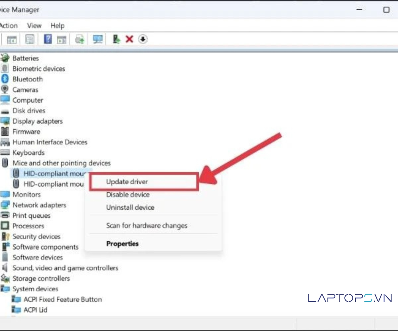
Task: Select the ACPI Fixed Feature Button device
Action: (x=63, y=299)
